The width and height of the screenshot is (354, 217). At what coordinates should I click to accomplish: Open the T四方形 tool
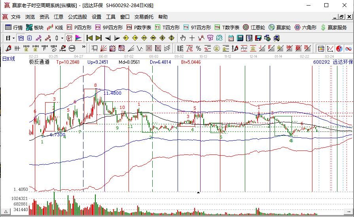tap(167, 28)
